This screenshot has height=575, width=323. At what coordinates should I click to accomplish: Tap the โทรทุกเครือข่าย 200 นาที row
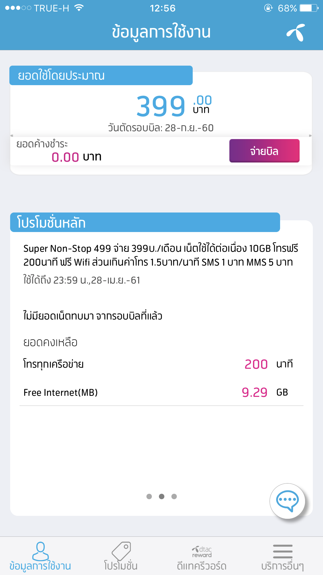click(x=161, y=364)
